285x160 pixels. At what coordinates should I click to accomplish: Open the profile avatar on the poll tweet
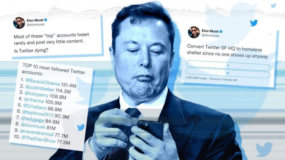click(x=194, y=32)
